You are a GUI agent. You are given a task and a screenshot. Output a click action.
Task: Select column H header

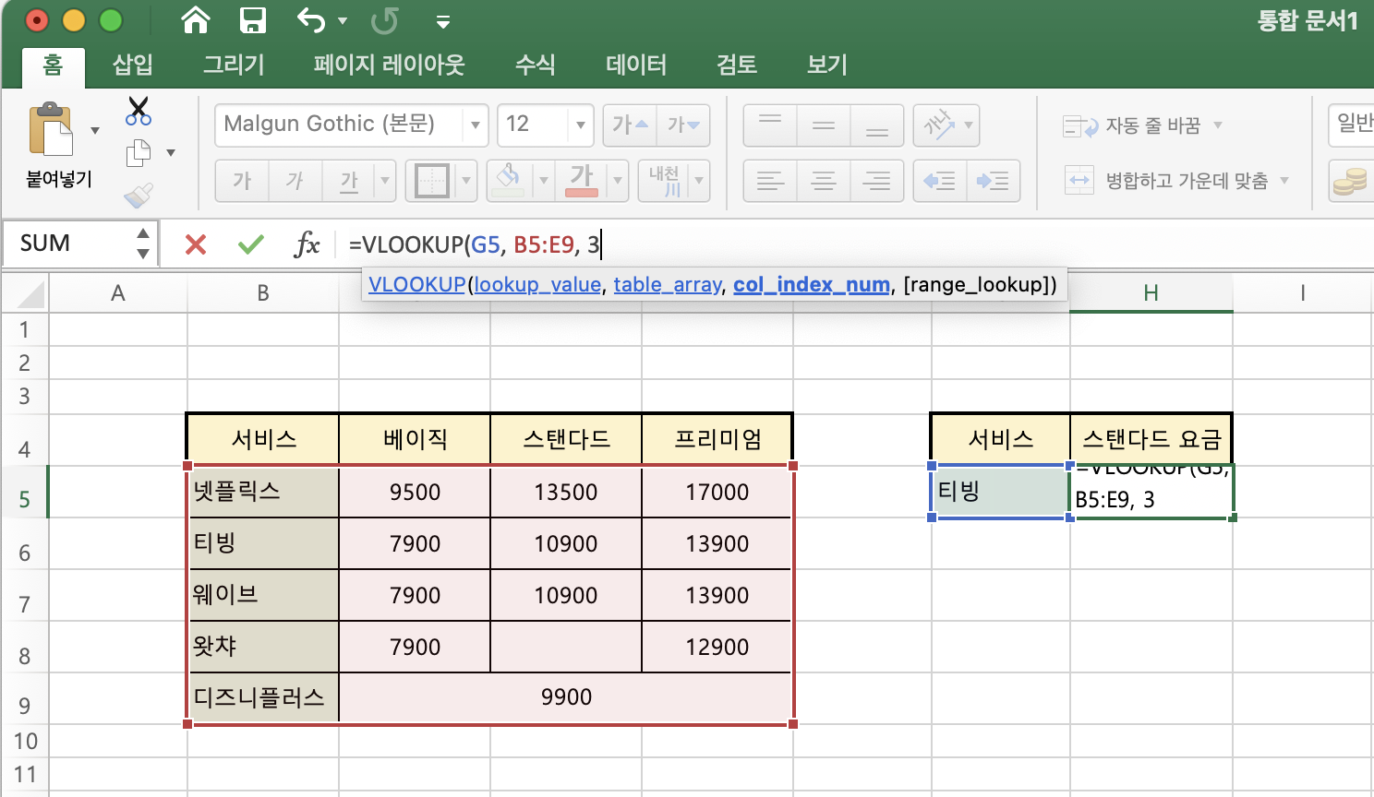pos(1151,293)
